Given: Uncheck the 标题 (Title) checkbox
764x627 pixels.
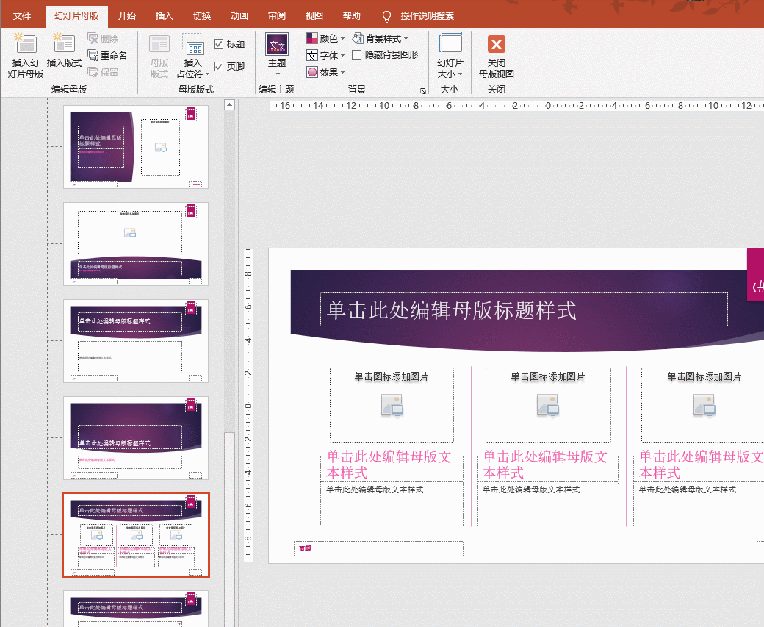Looking at the screenshot, I should tap(219, 44).
